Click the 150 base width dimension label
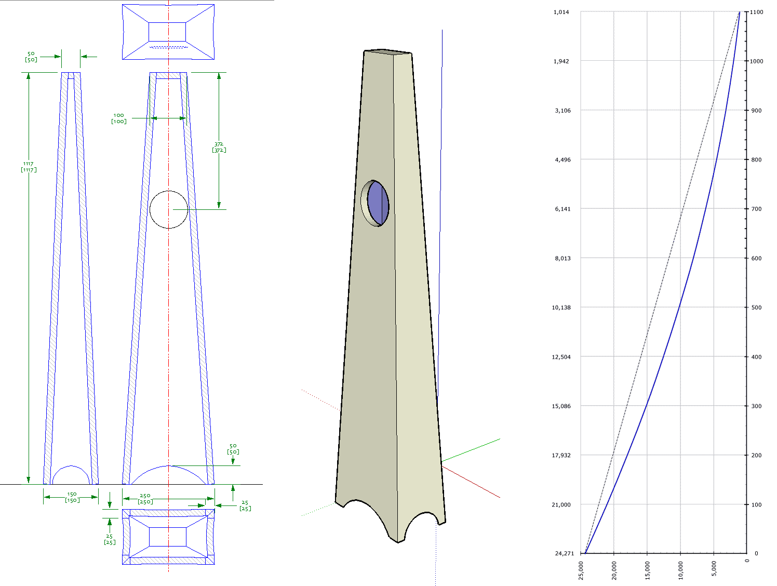777x586 pixels. (x=72, y=497)
